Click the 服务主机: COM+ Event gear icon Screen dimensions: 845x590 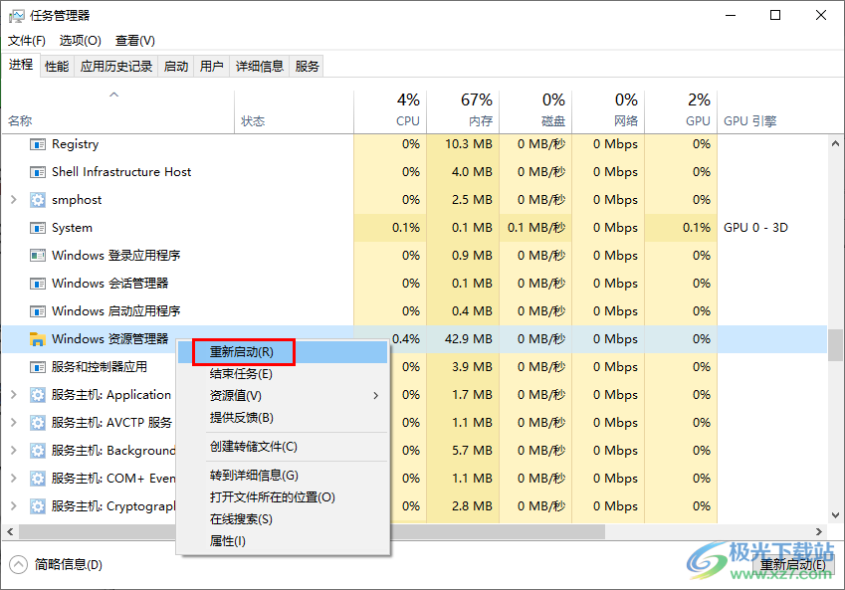pyautogui.click(x=37, y=479)
